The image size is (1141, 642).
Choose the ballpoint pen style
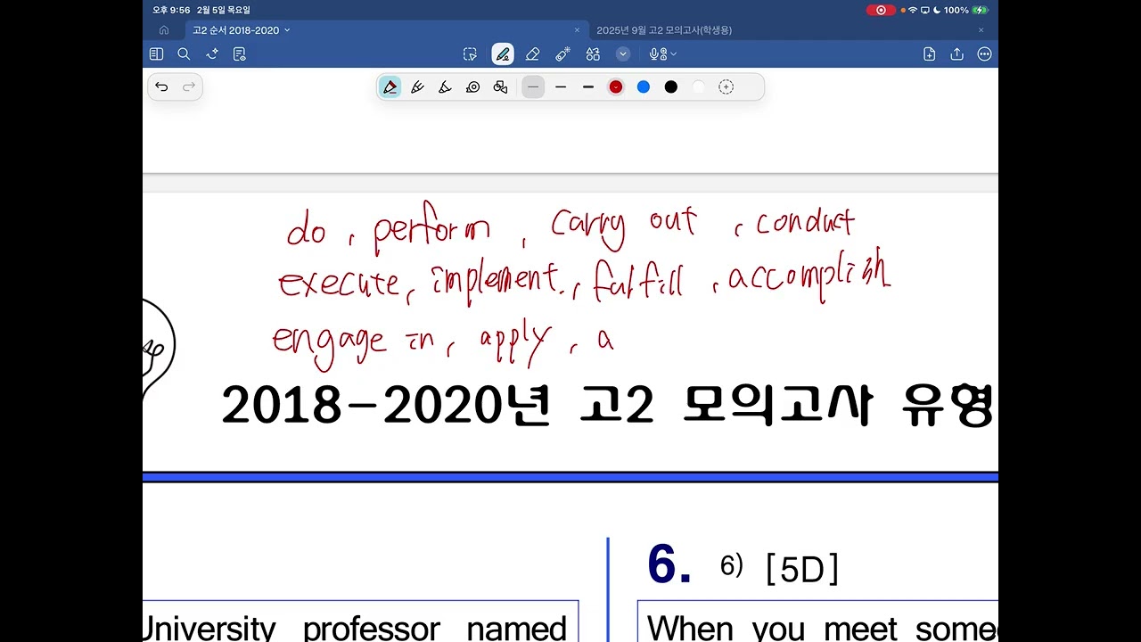pos(390,86)
